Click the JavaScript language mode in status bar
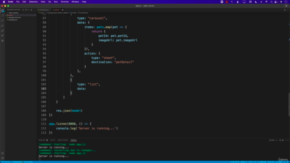The height and width of the screenshot is (163, 290). pyautogui.click(x=263, y=162)
